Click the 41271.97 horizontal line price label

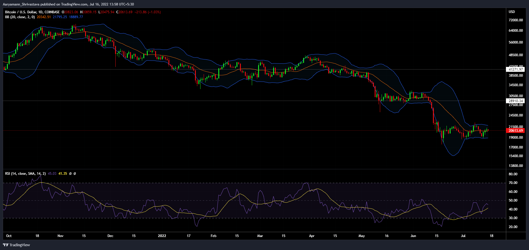click(x=515, y=69)
